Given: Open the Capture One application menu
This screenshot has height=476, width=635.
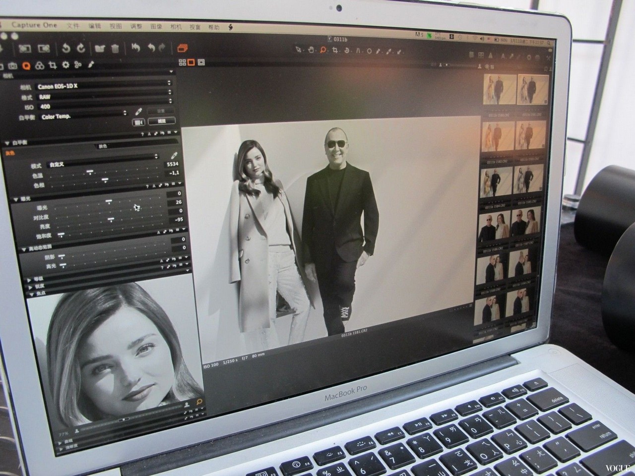Looking at the screenshot, I should click(35, 25).
